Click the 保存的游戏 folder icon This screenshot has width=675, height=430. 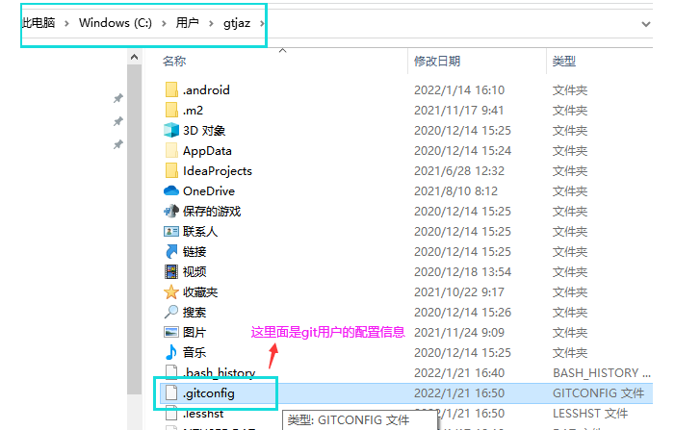[x=171, y=211]
